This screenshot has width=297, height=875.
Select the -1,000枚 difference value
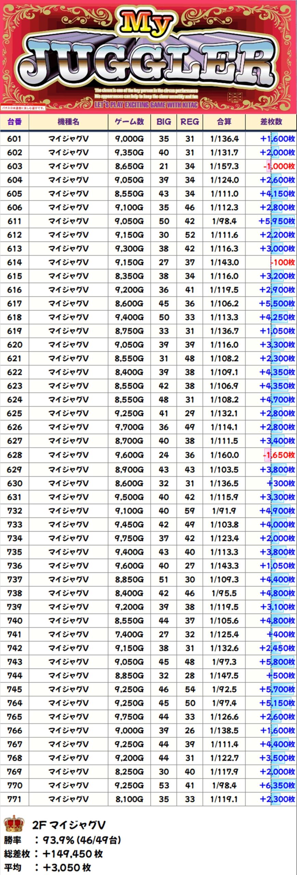click(x=279, y=166)
